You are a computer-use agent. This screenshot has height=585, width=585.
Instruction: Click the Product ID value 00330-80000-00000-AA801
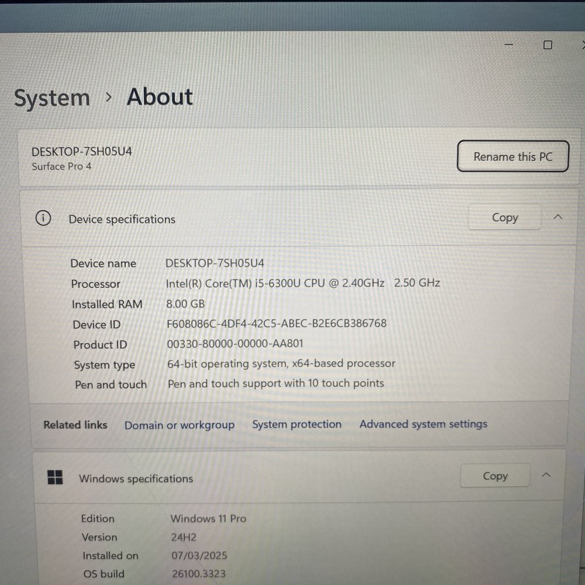tap(235, 343)
